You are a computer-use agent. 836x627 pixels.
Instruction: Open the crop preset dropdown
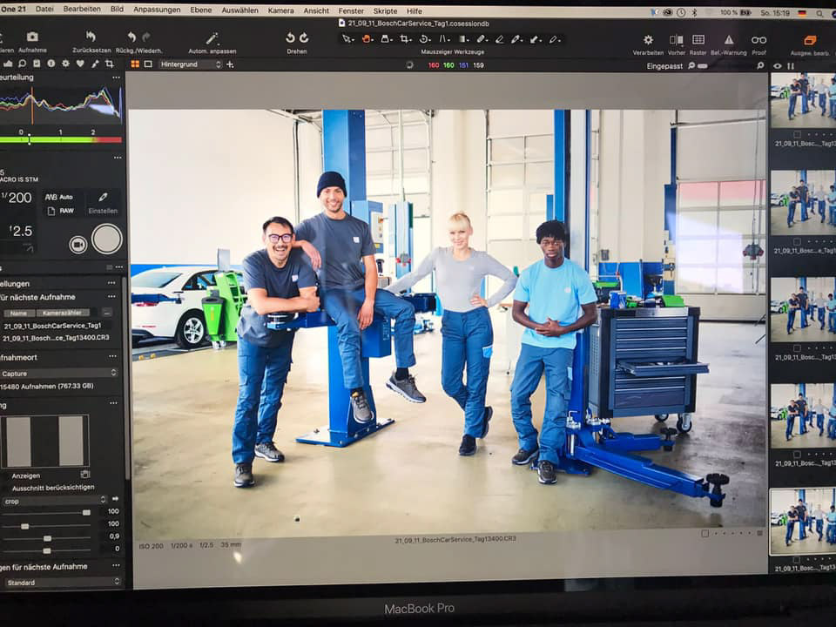pyautogui.click(x=54, y=501)
